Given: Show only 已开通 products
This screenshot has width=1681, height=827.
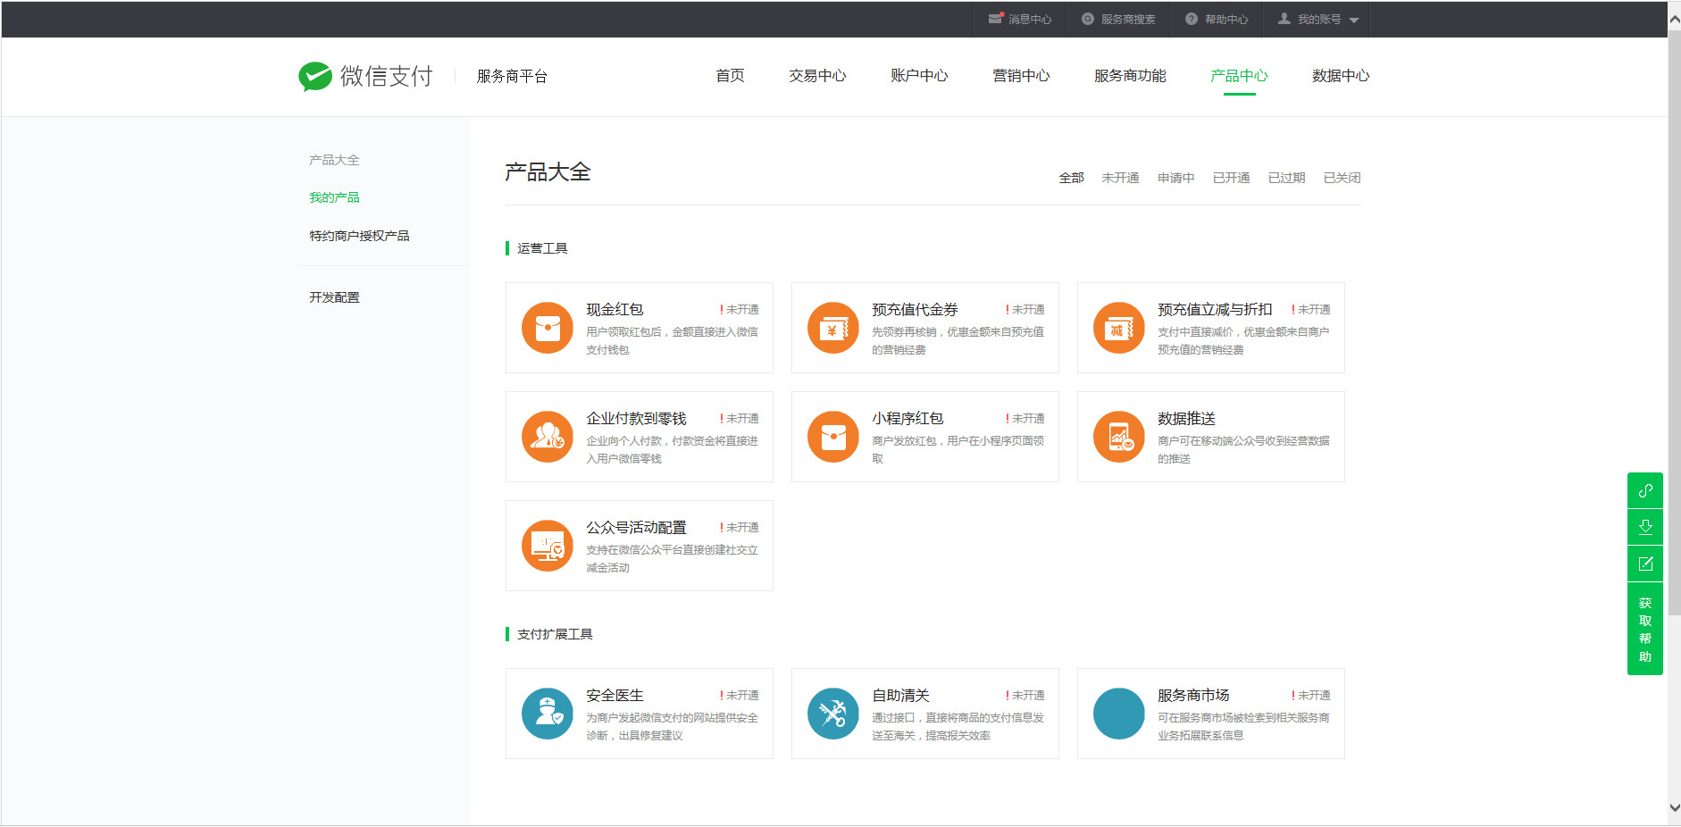Looking at the screenshot, I should 1231,178.
